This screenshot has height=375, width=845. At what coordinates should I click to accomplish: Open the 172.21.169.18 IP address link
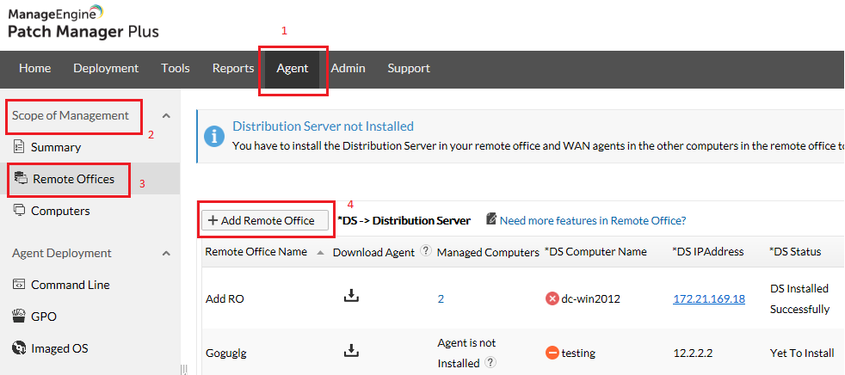pyautogui.click(x=709, y=298)
